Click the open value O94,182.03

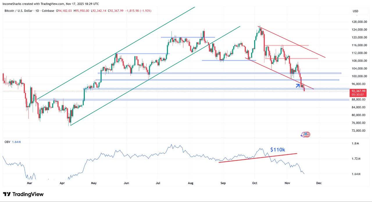coord(65,11)
